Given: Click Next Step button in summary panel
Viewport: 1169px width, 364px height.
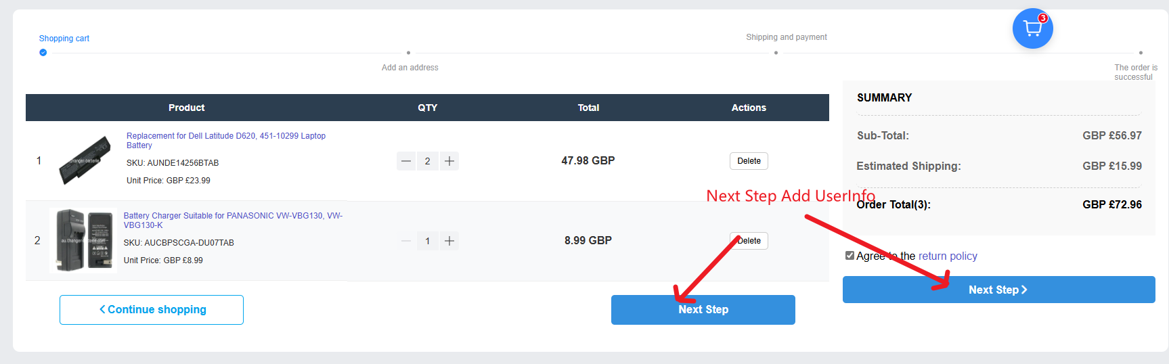Looking at the screenshot, I should click(x=998, y=290).
